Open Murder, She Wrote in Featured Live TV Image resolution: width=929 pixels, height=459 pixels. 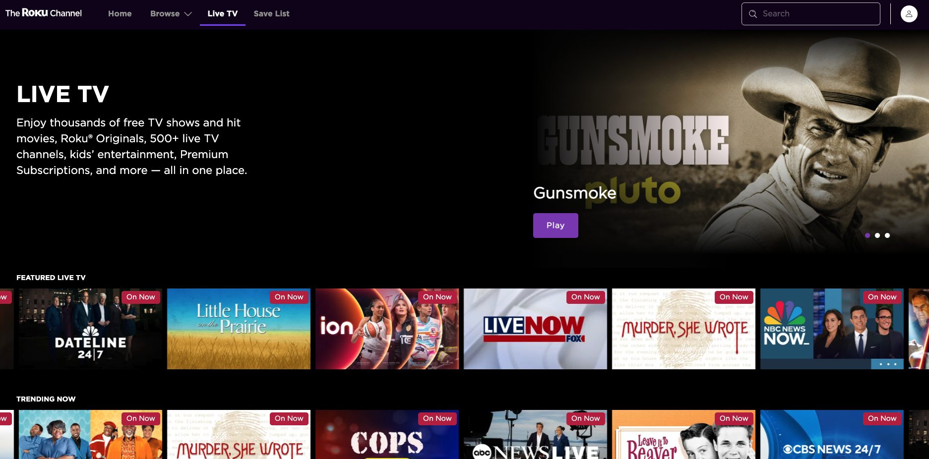click(x=683, y=329)
